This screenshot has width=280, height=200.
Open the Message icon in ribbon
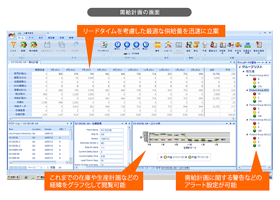point(168,45)
